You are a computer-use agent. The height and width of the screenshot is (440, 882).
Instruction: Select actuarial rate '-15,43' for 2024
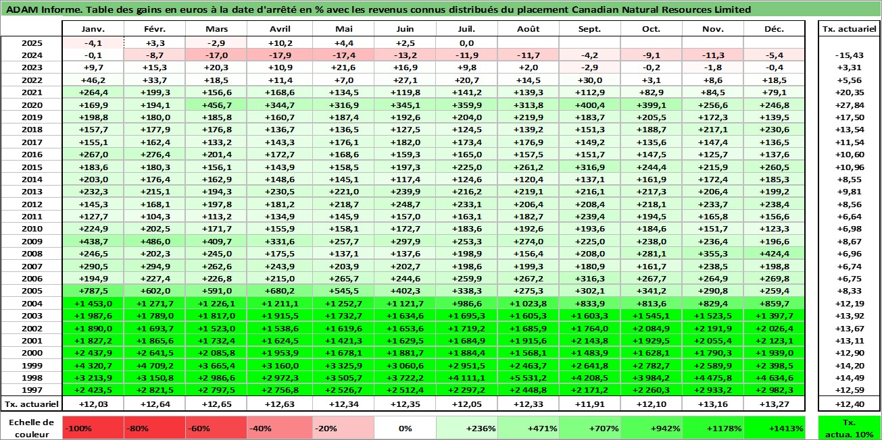point(849,55)
